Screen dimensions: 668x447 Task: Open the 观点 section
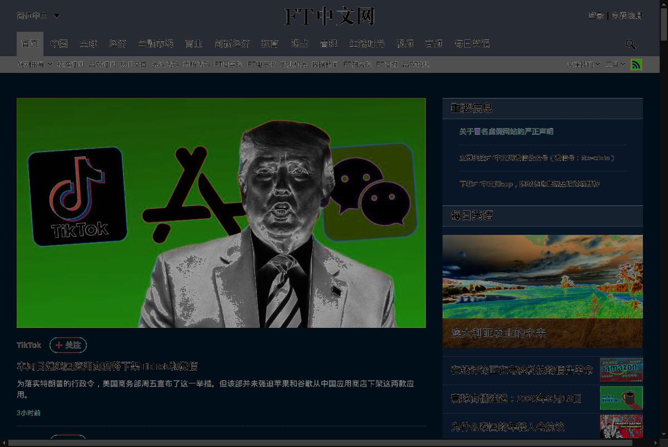click(299, 43)
